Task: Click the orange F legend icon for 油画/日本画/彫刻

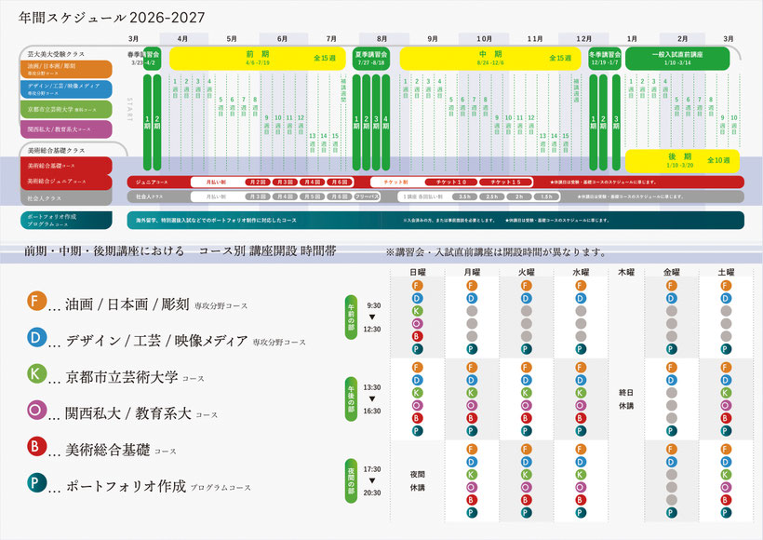Action: [x=36, y=301]
